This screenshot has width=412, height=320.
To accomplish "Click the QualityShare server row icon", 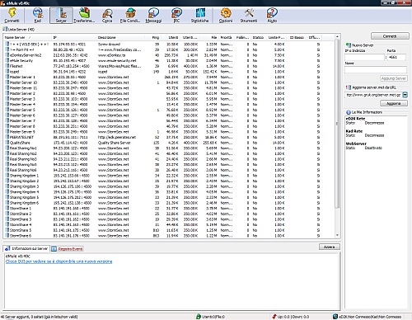I will (x=7, y=143).
